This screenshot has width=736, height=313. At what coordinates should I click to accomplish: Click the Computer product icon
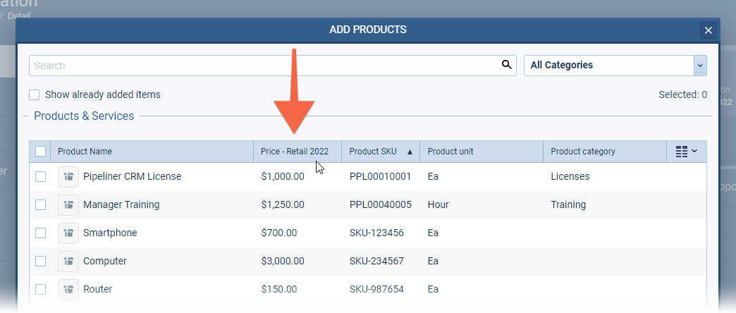pyautogui.click(x=68, y=261)
